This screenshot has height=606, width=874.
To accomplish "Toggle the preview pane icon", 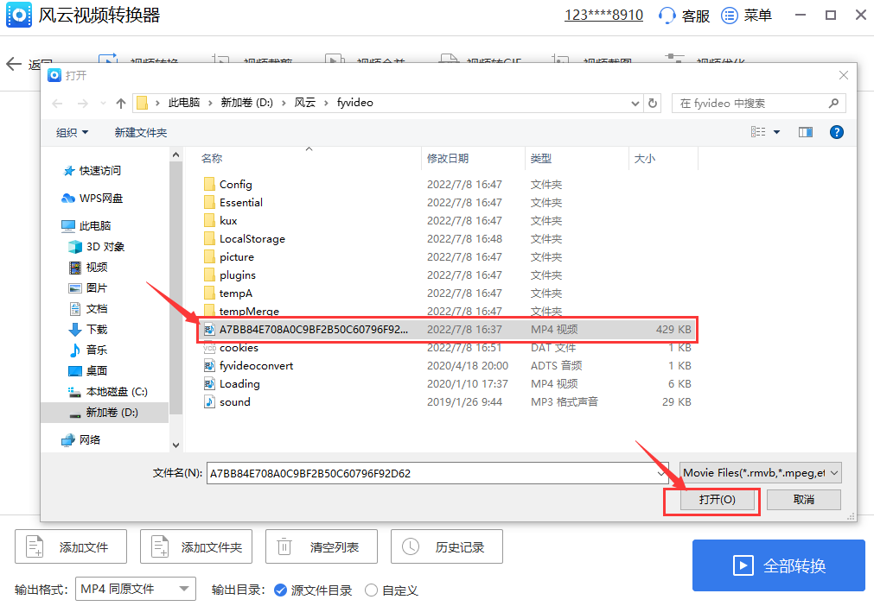I will tap(806, 132).
